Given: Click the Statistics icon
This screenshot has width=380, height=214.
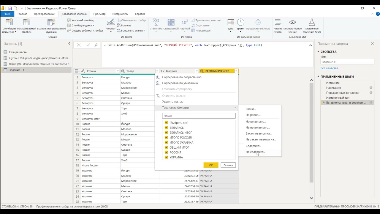Looking at the screenshot, I should pyautogui.click(x=156, y=23).
